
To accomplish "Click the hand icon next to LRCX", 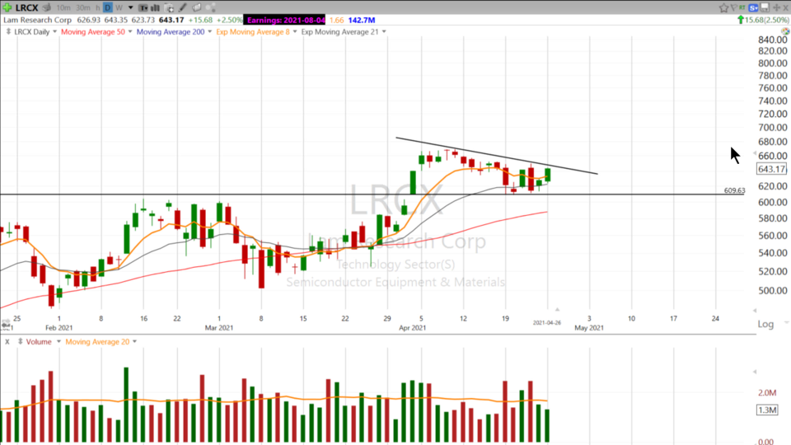I will pos(47,7).
